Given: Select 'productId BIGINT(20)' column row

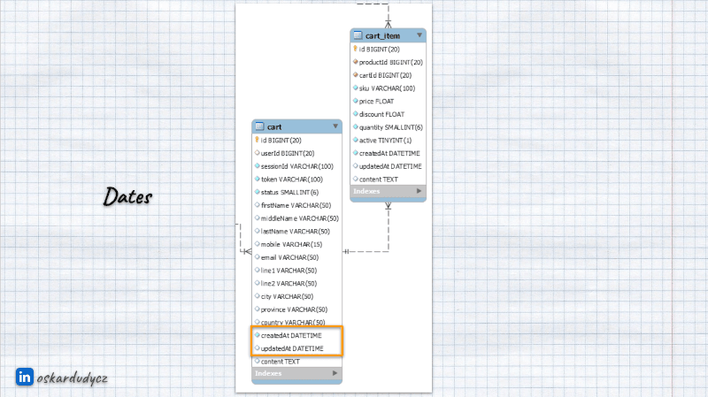Looking at the screenshot, I should pos(388,62).
